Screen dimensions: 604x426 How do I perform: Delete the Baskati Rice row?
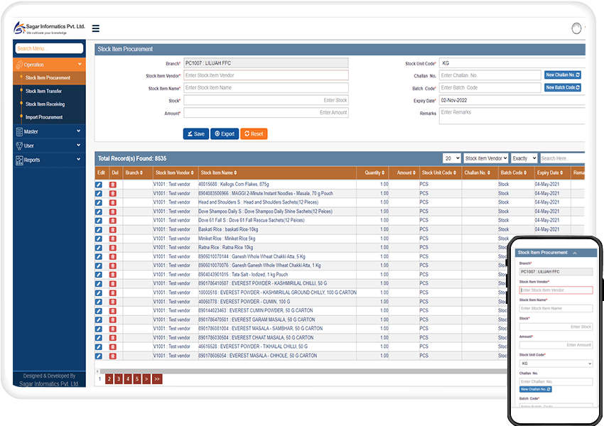[113, 230]
